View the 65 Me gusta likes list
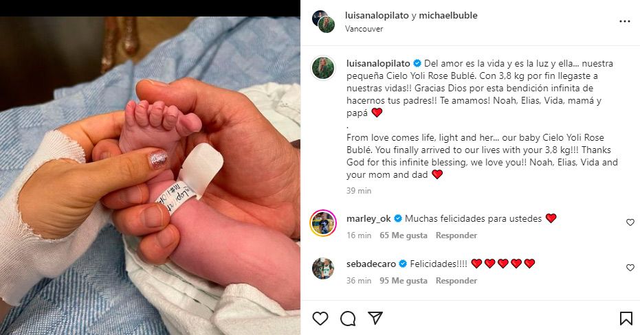 click(x=404, y=235)
